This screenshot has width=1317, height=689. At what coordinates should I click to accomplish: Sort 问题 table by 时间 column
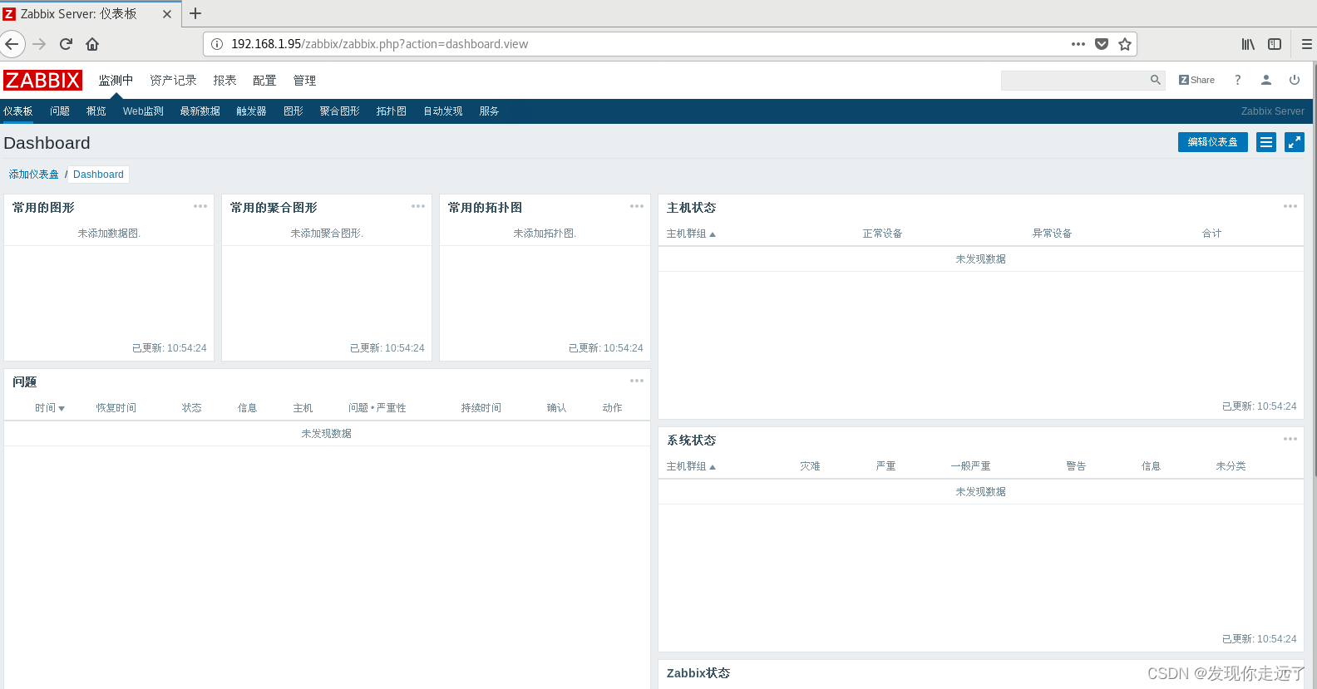tap(50, 408)
